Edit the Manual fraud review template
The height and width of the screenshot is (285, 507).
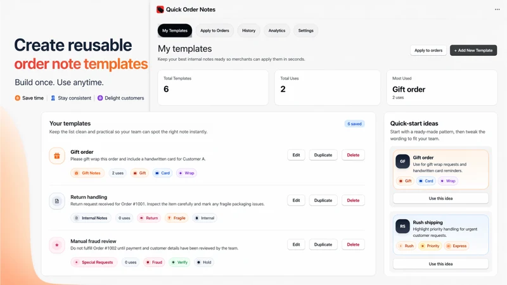[296, 244]
